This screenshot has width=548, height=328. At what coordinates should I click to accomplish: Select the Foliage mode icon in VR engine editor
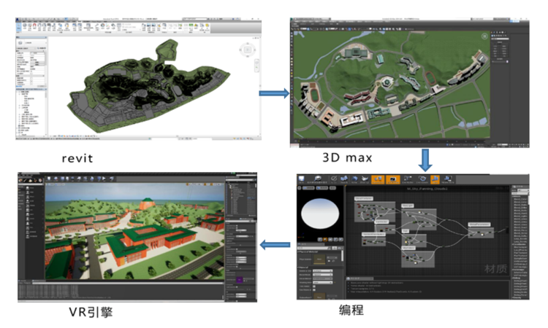[35, 180]
